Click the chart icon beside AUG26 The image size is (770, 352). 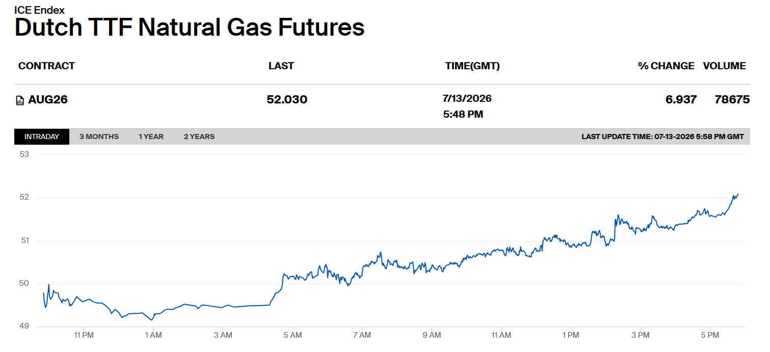tap(20, 100)
